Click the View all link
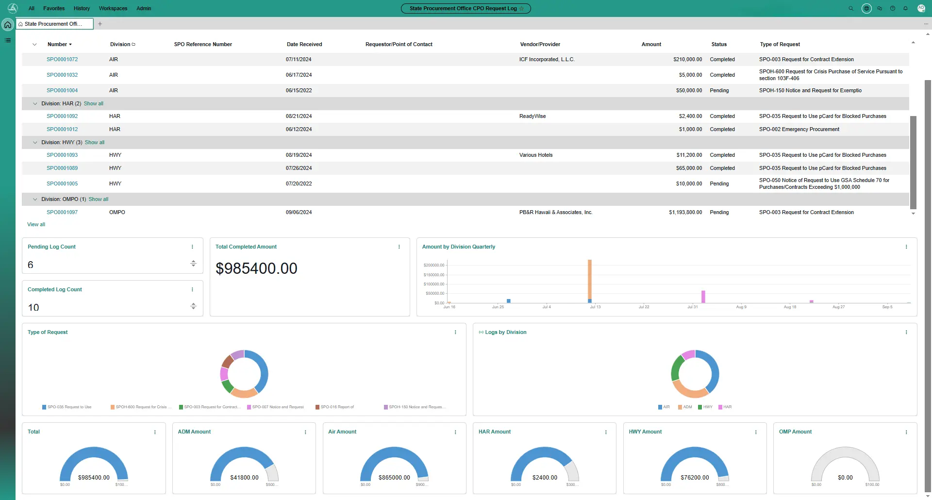This screenshot has height=500, width=932. pos(36,224)
